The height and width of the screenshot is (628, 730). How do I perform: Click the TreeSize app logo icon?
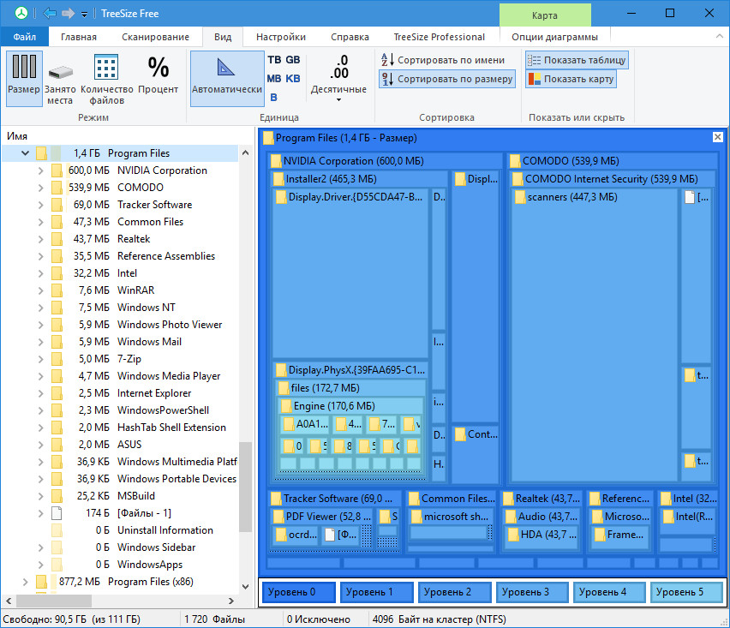pyautogui.click(x=21, y=13)
